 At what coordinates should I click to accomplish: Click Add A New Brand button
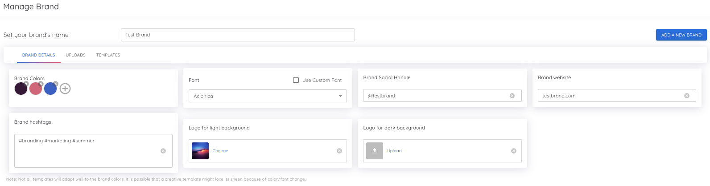tap(681, 35)
